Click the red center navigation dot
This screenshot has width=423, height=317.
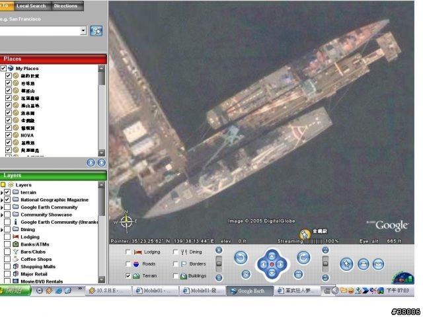(x=272, y=264)
